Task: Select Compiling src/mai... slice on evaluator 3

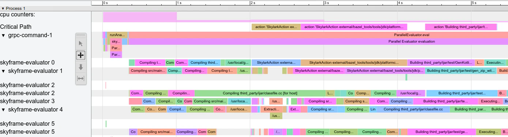Action: [210, 101]
